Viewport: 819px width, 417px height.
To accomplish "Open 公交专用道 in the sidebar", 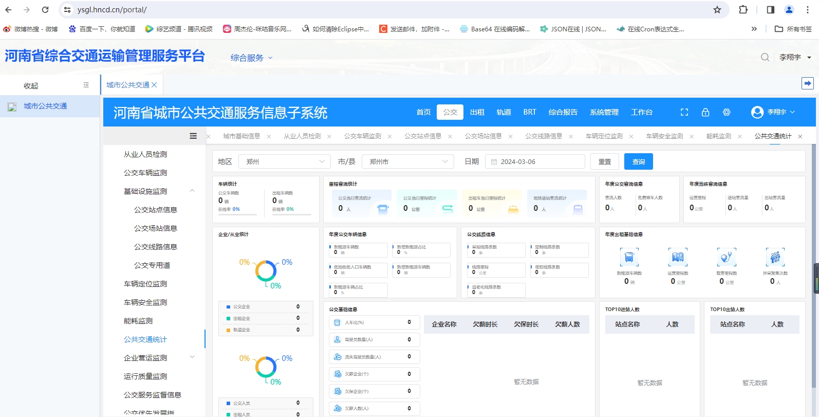I will [152, 265].
